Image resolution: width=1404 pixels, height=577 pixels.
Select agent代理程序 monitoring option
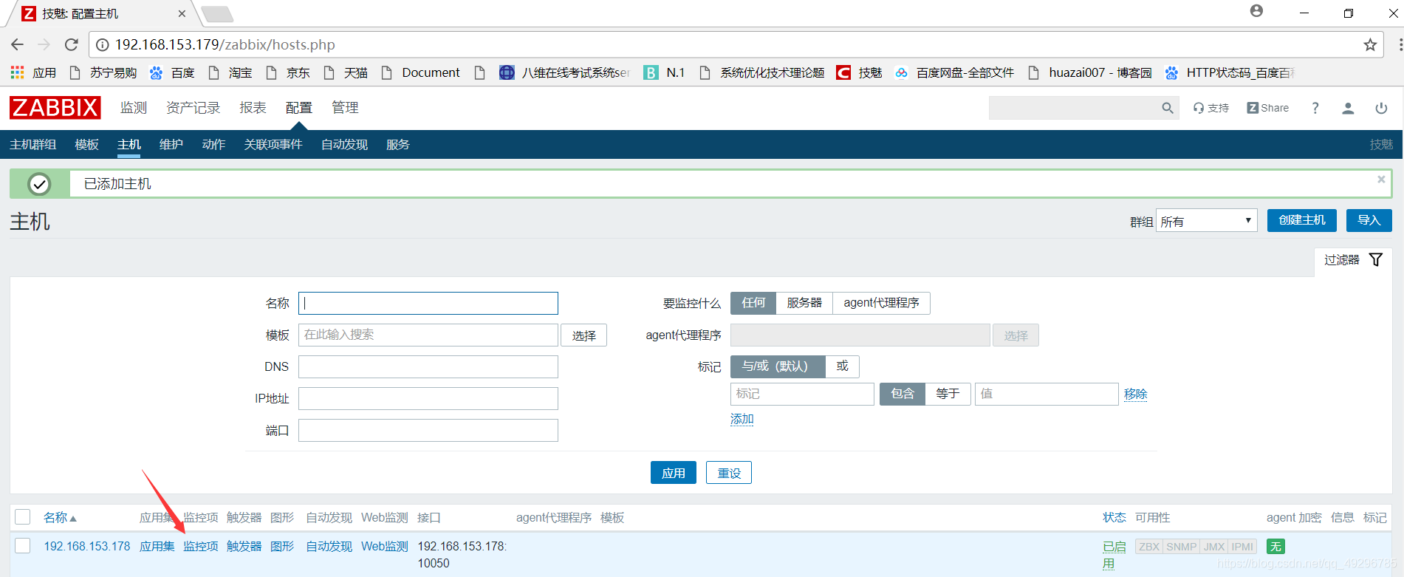881,303
